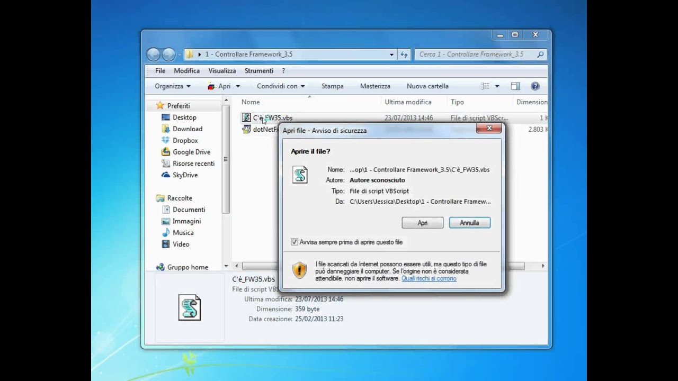Click the Download folder icon
The image size is (678, 381).
point(166,129)
